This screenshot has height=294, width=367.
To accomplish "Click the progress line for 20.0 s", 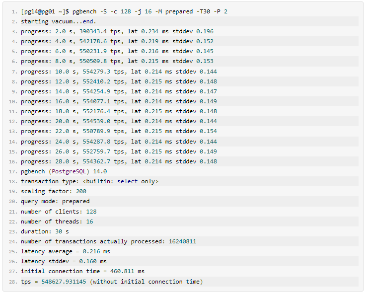I will click(x=119, y=121).
